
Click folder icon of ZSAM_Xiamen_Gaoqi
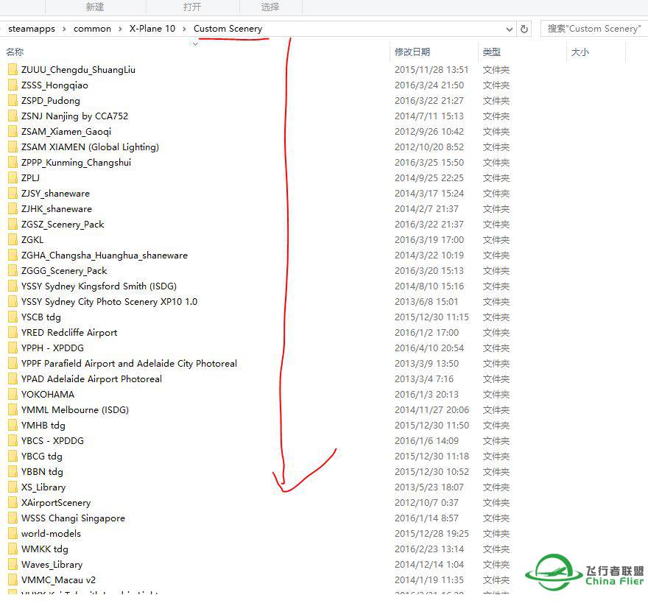click(x=13, y=132)
